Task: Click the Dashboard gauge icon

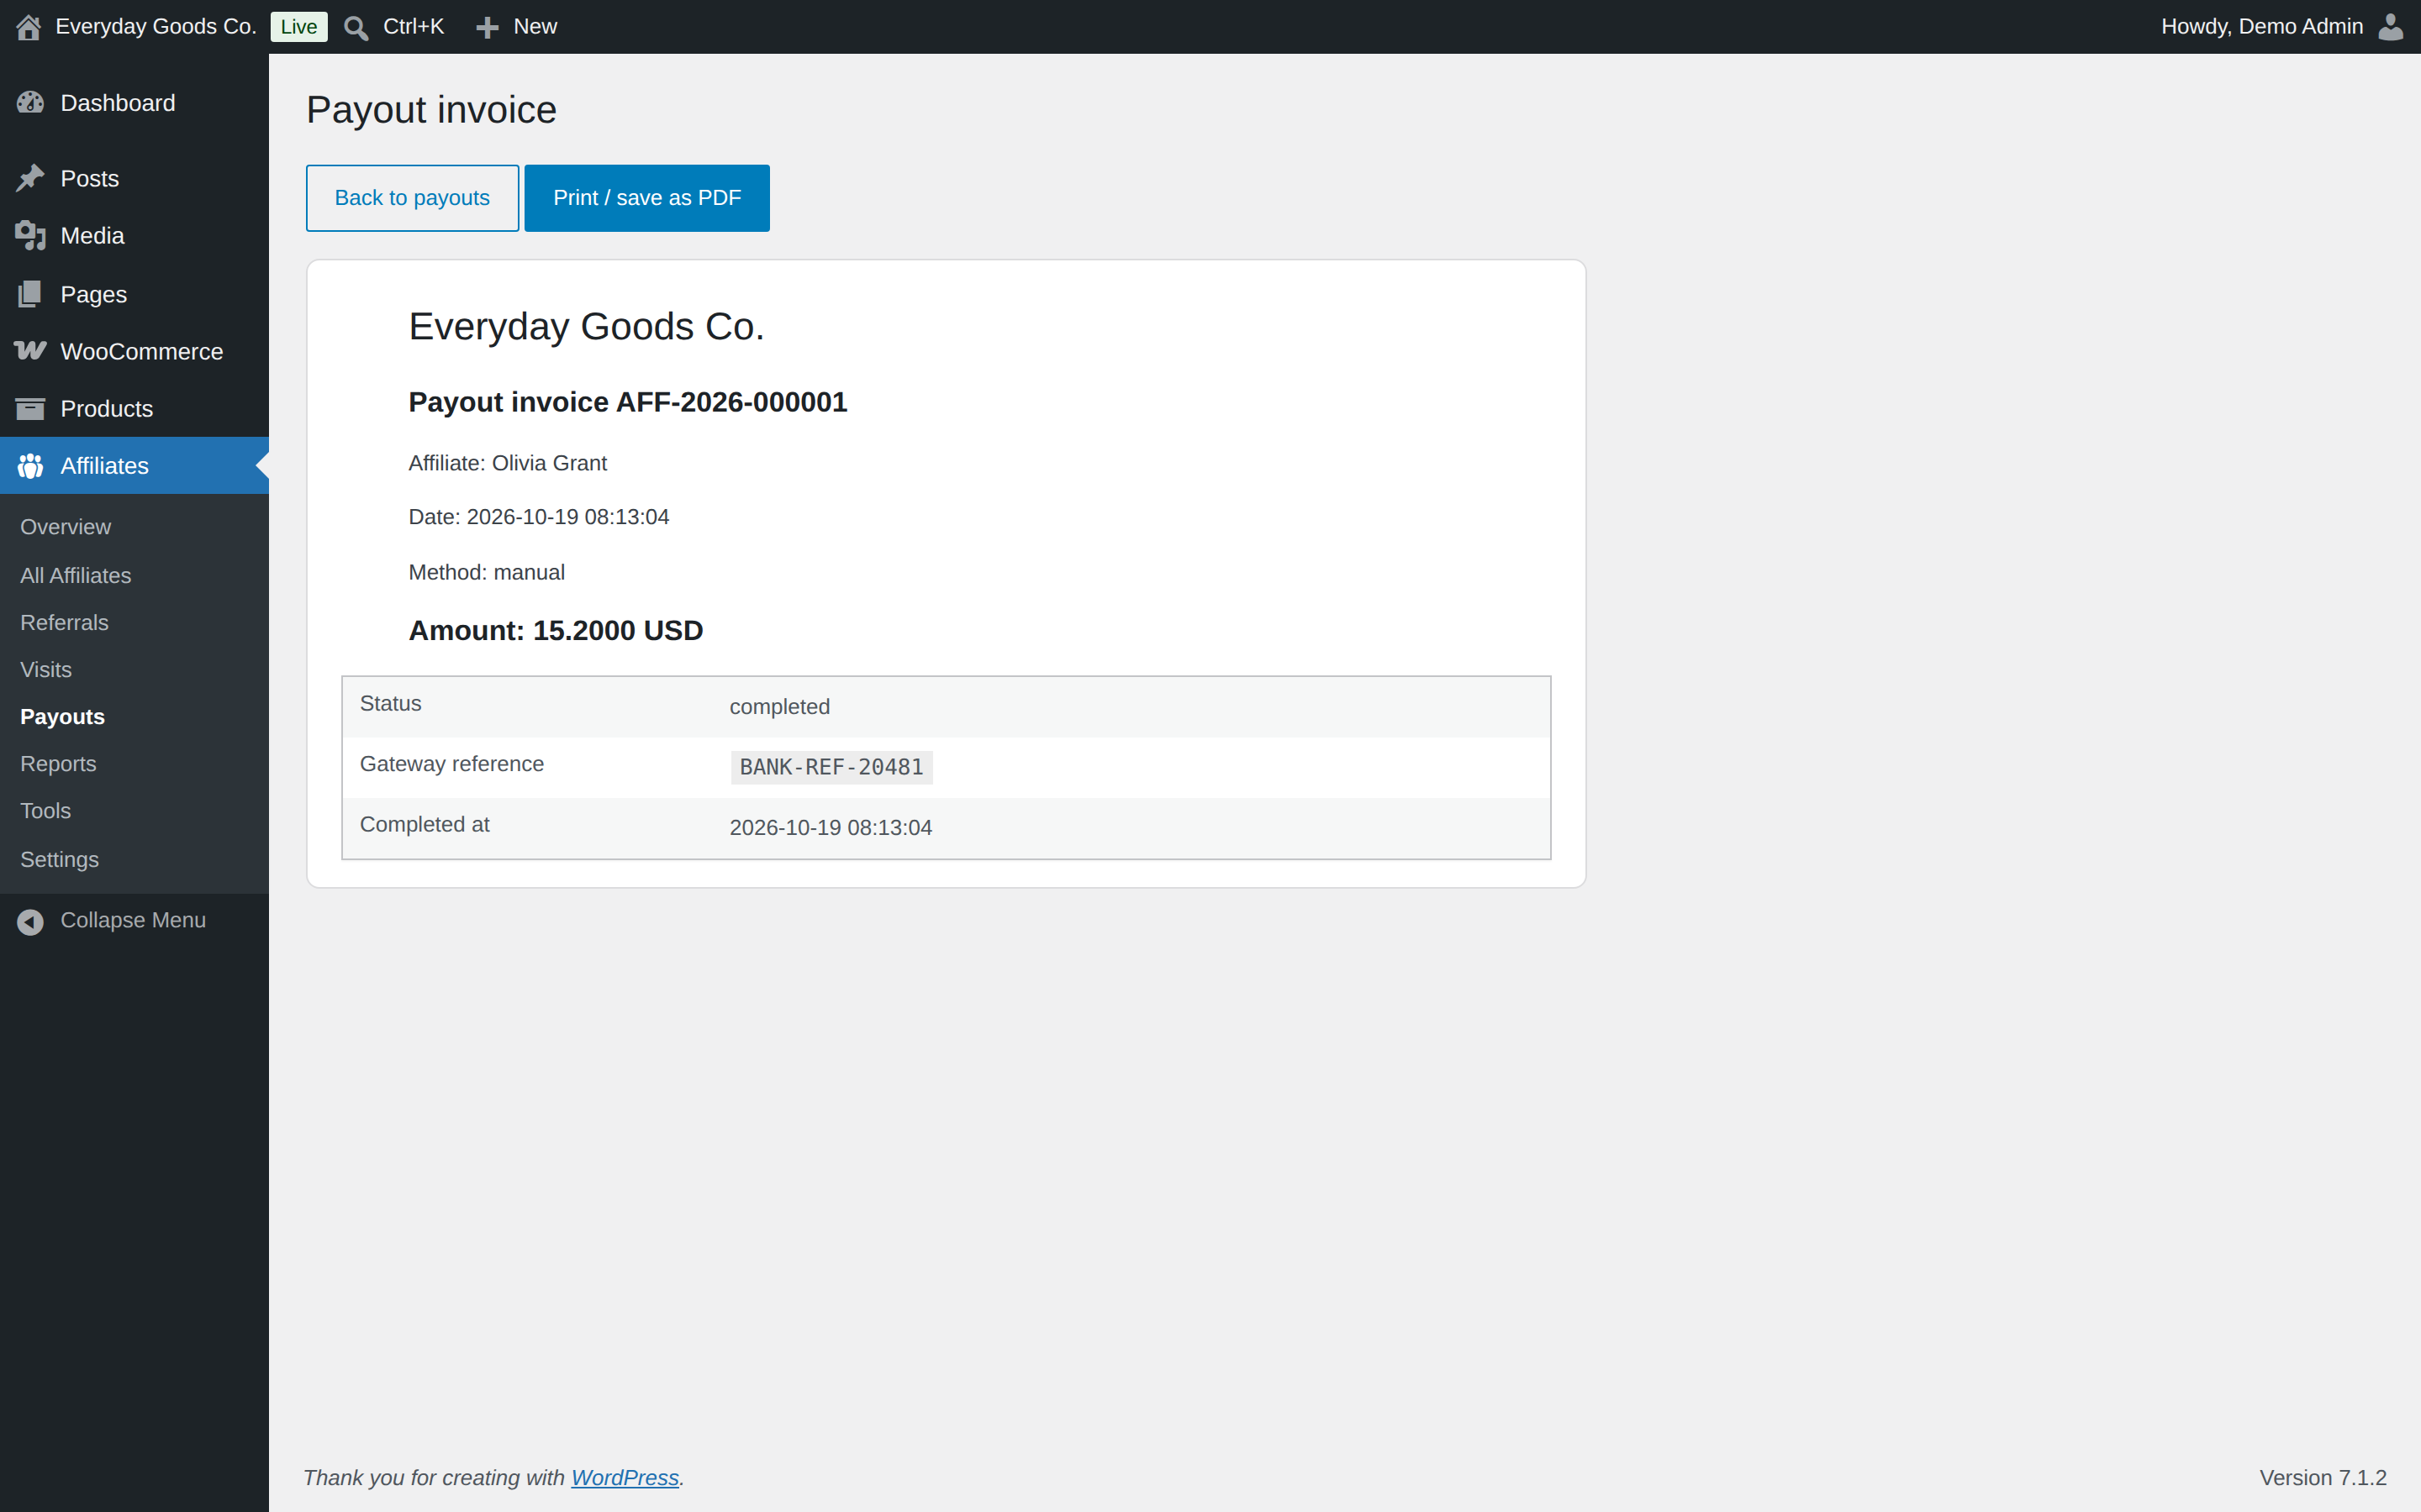Action: click(x=30, y=103)
